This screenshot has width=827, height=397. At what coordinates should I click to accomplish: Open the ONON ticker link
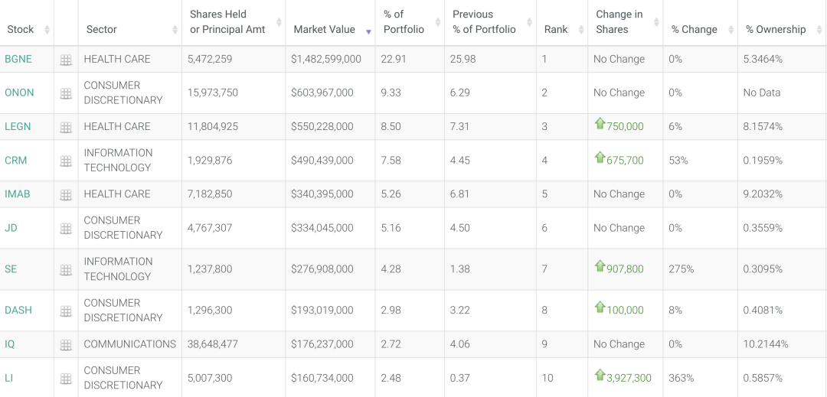[20, 93]
